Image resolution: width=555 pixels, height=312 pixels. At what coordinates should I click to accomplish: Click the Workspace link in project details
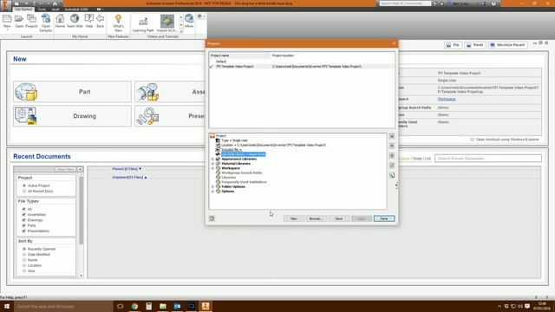(x=447, y=100)
